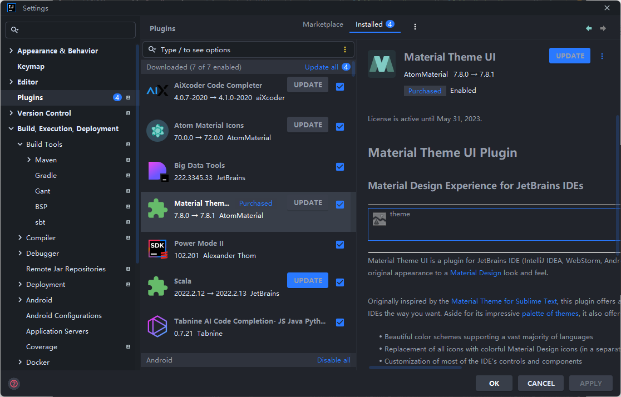Click the Scala plugin puzzle icon
621x397 pixels.
click(157, 286)
